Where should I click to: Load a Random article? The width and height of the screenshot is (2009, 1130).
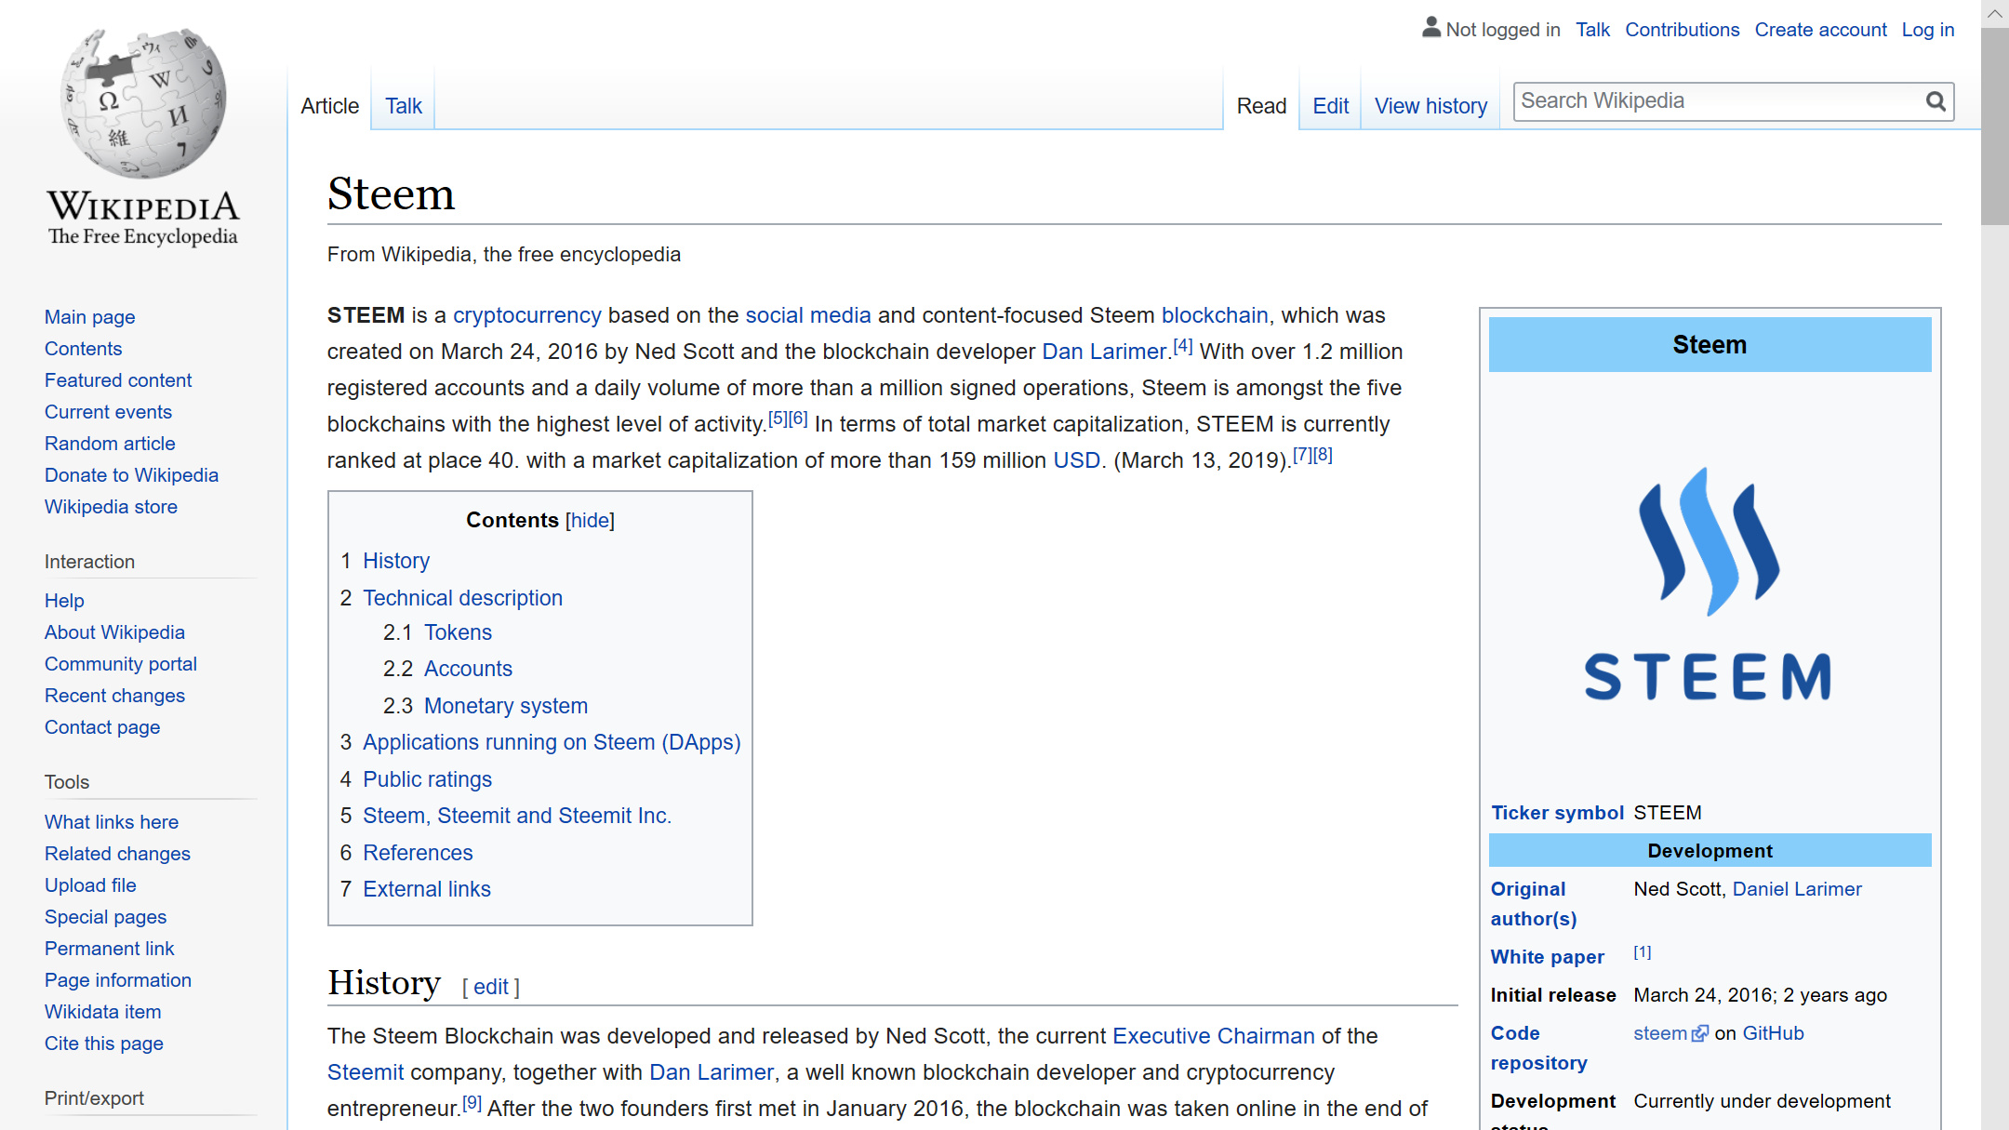[x=110, y=444]
